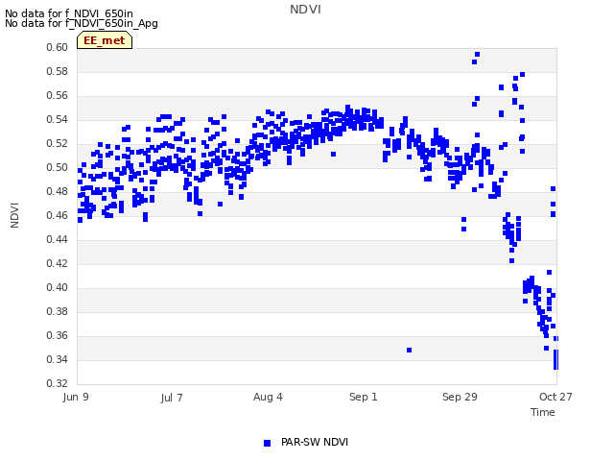Viewport: 614px width, 461px height.
Task: Click the highest data point near 0.595
Action: click(x=478, y=55)
